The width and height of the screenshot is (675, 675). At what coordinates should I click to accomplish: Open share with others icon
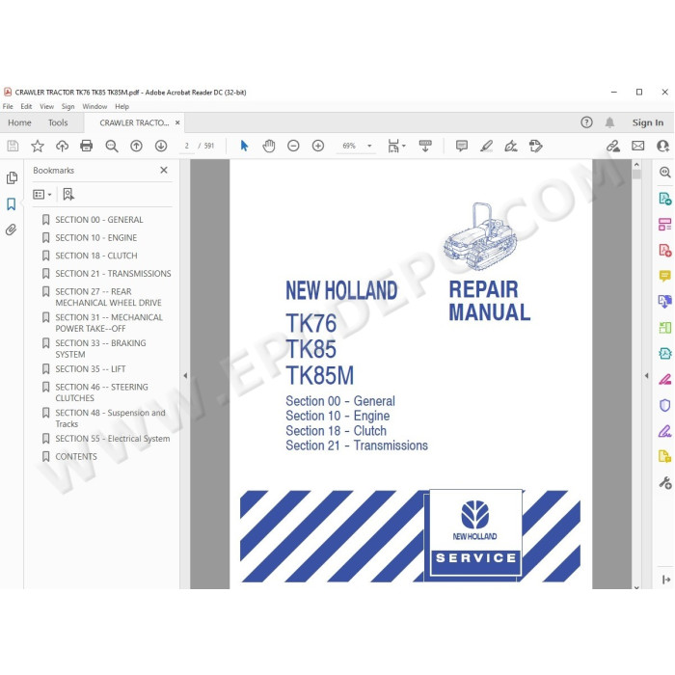tap(663, 146)
